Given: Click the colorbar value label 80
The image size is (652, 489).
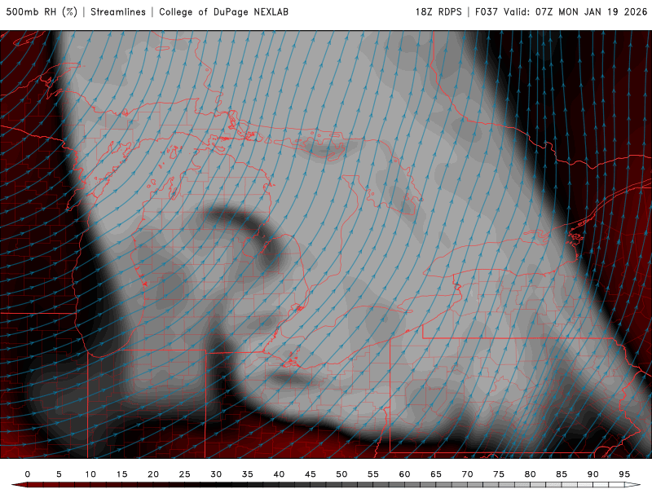Looking at the screenshot, I should pyautogui.click(x=531, y=474).
